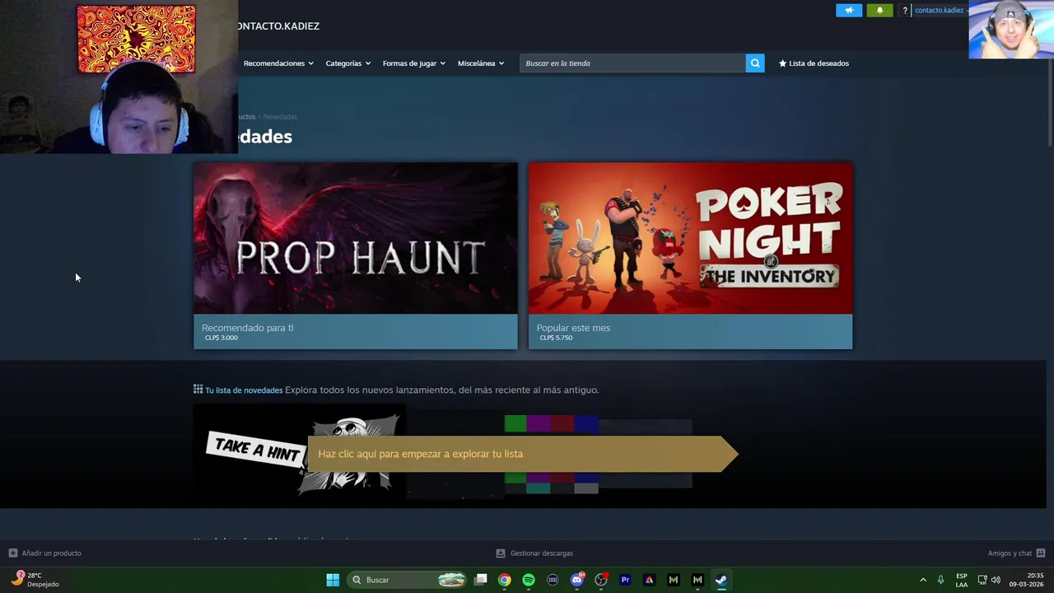Image resolution: width=1054 pixels, height=593 pixels.
Task: Click the question mark help icon
Action: point(905,11)
